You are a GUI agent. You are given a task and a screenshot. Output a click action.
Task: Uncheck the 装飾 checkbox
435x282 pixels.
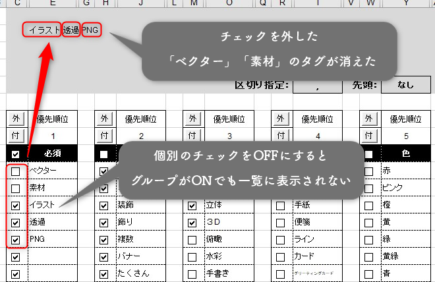click(103, 206)
